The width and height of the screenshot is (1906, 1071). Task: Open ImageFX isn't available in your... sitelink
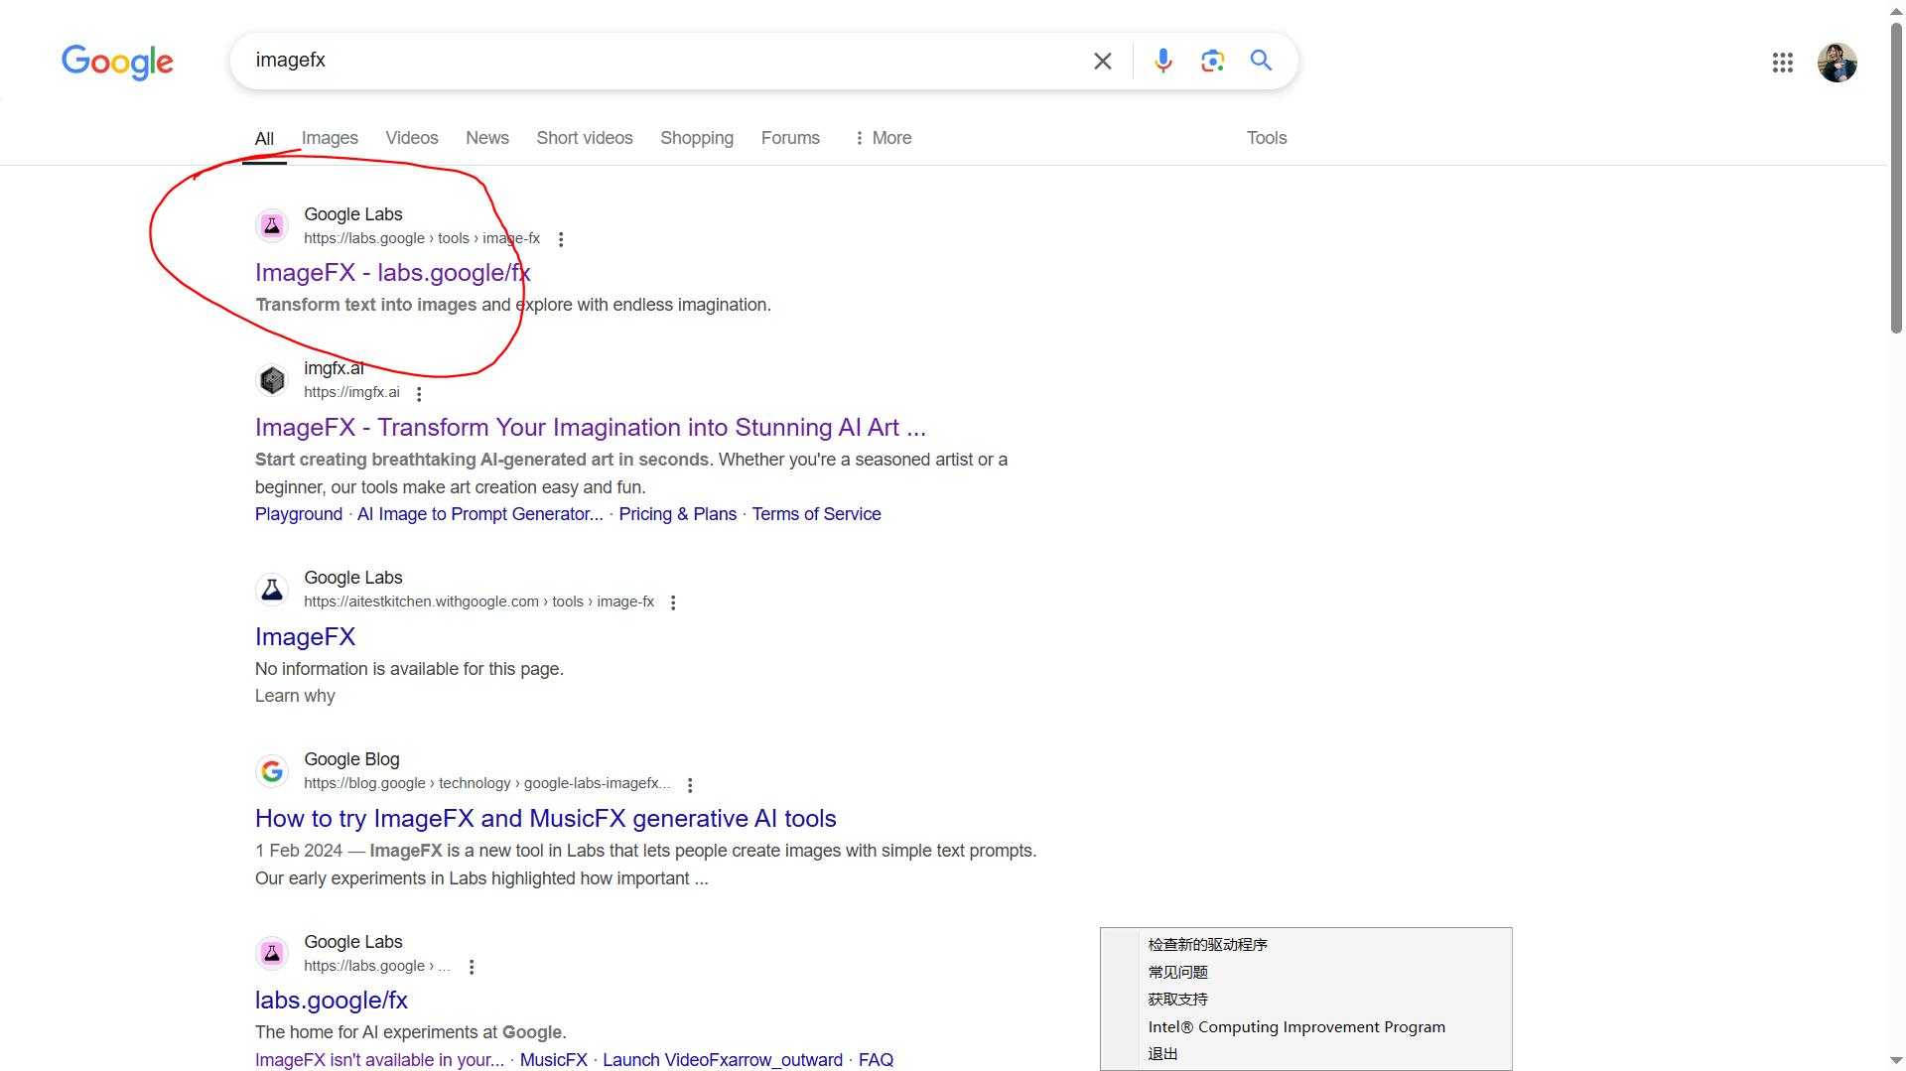tap(379, 1060)
